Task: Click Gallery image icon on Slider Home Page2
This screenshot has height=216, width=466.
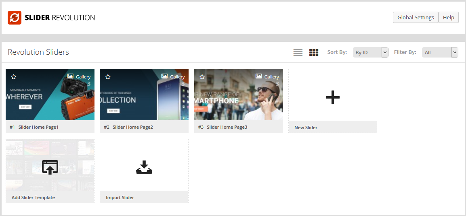Action: pyautogui.click(x=164, y=76)
